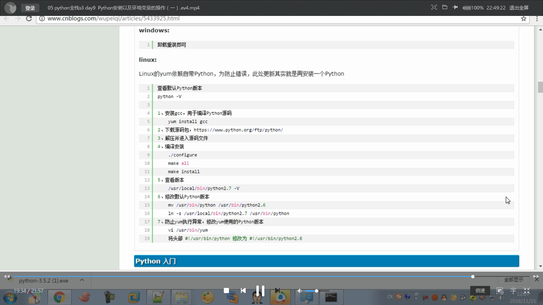Image resolution: width=543 pixels, height=305 pixels.
Task: Click the 'Python 入门' section header
Action: (x=326, y=261)
